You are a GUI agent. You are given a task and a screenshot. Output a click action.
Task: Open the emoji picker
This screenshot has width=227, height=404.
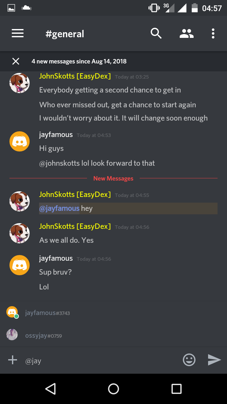click(x=189, y=360)
